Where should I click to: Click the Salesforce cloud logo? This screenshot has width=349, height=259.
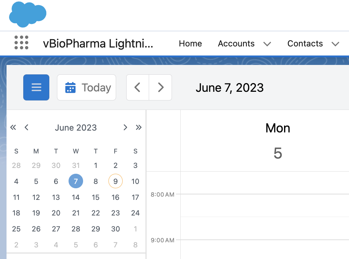[x=28, y=15]
